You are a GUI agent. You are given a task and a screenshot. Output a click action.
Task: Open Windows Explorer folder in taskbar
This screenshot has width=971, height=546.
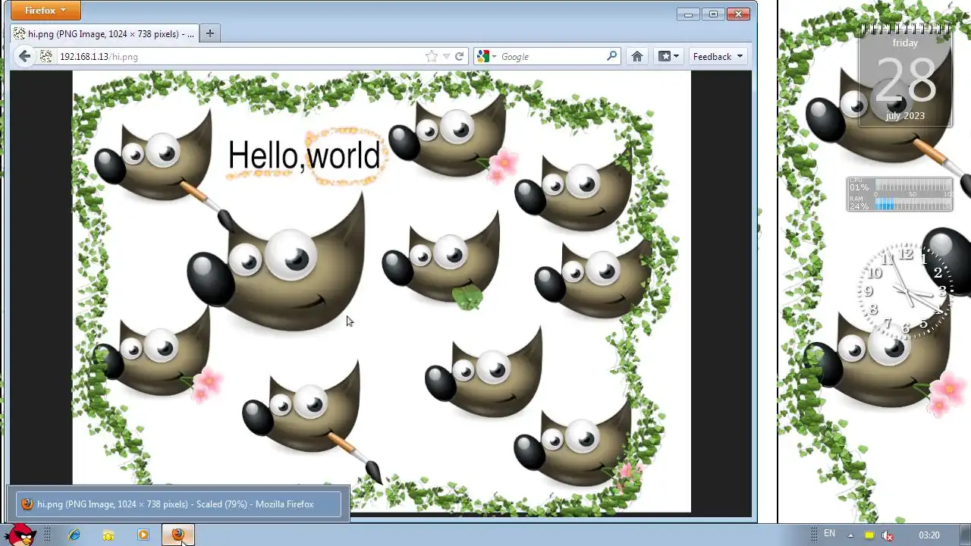click(x=108, y=535)
